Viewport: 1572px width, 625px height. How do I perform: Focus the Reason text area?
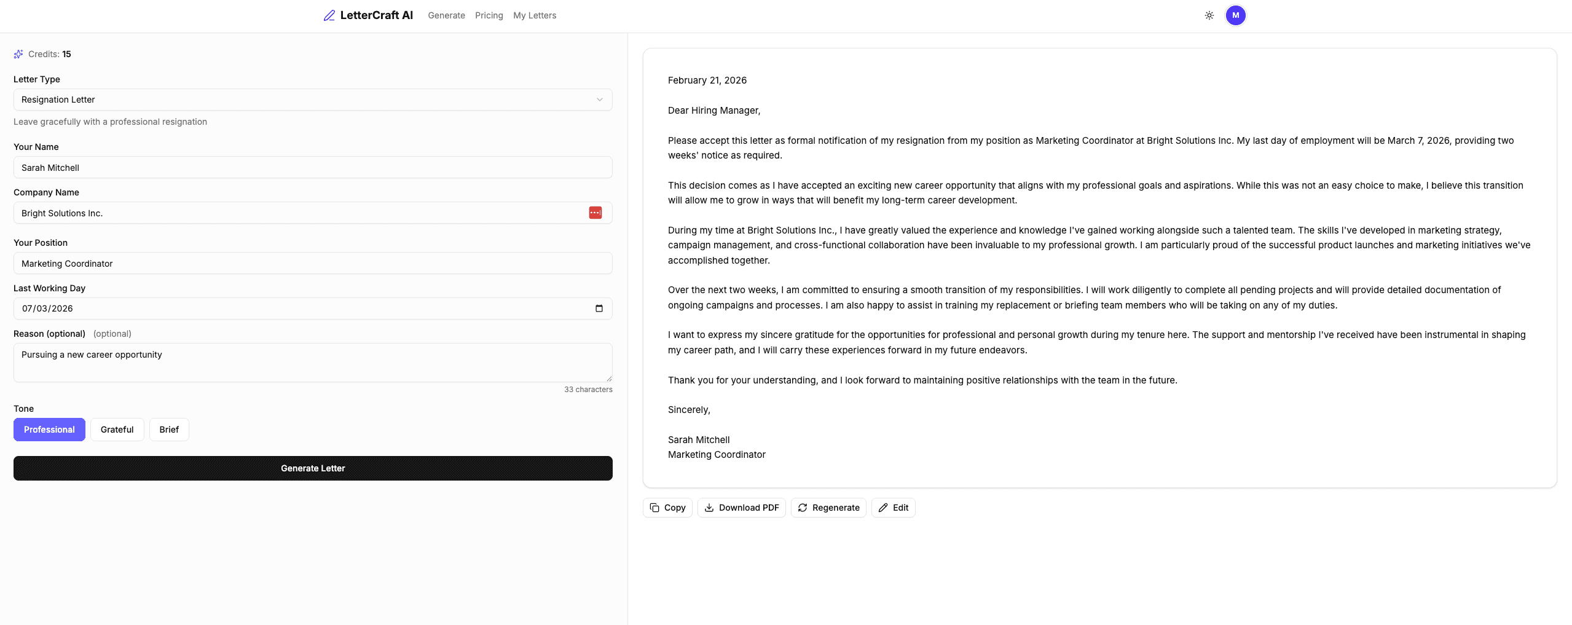[x=312, y=363]
